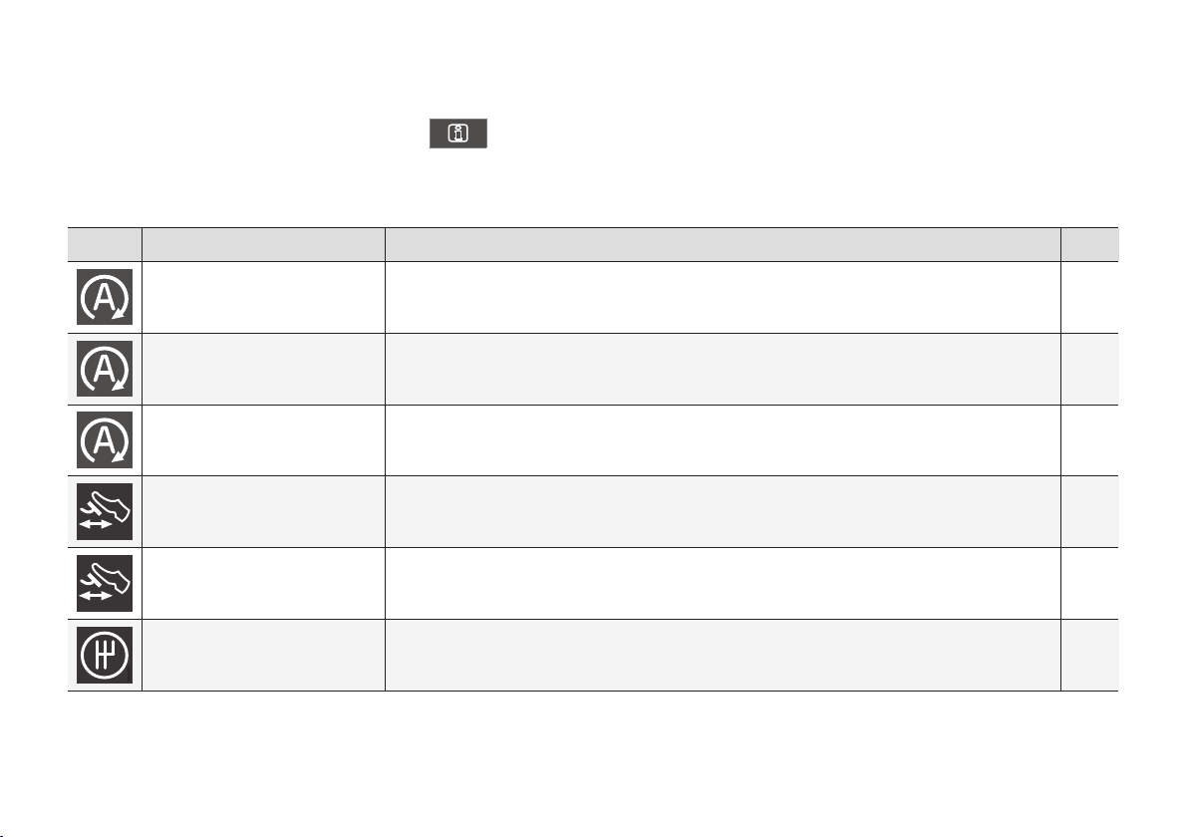Image resolution: width=1188 pixels, height=837 pixels.
Task: Click the wide cell beside the second 'A' icon
Action: tap(723, 369)
